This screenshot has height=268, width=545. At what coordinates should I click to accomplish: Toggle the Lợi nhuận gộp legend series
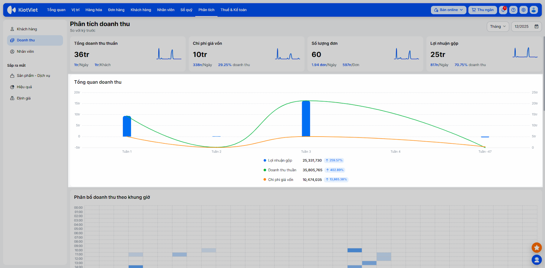[x=280, y=161]
